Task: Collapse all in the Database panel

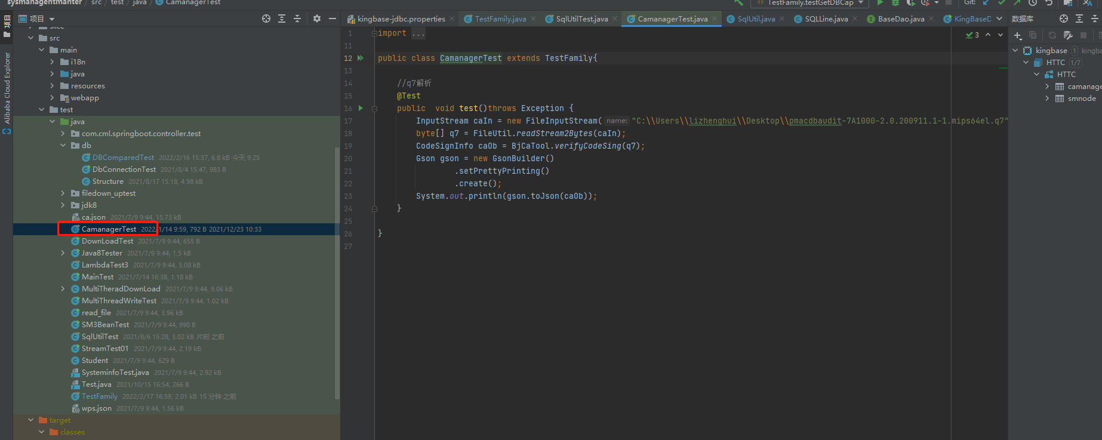Action: (x=1095, y=19)
